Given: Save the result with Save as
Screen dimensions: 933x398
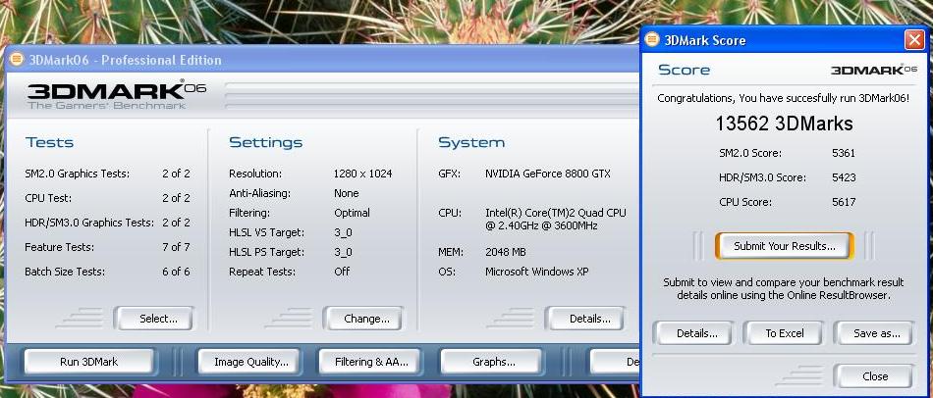Looking at the screenshot, I should tap(873, 333).
